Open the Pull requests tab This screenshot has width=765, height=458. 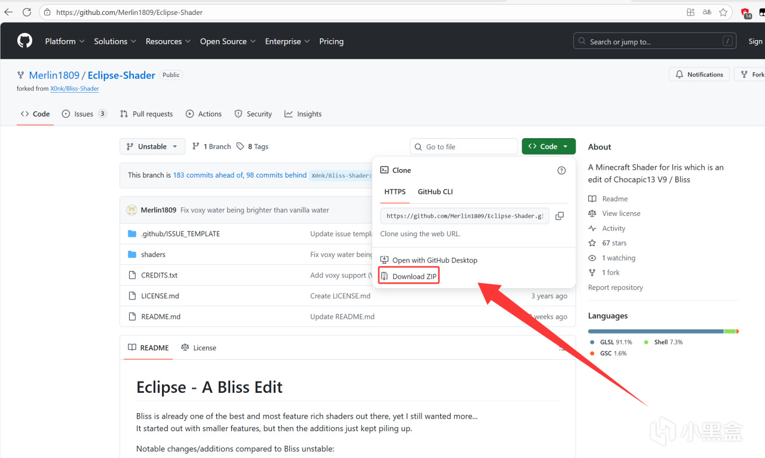pos(146,114)
